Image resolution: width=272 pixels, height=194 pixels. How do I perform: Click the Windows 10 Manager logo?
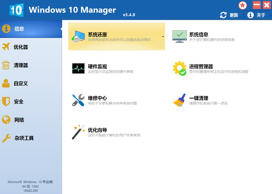point(16,10)
